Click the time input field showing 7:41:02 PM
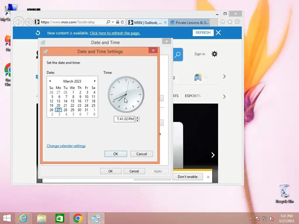Image resolution: width=299 pixels, height=224 pixels. click(124, 119)
